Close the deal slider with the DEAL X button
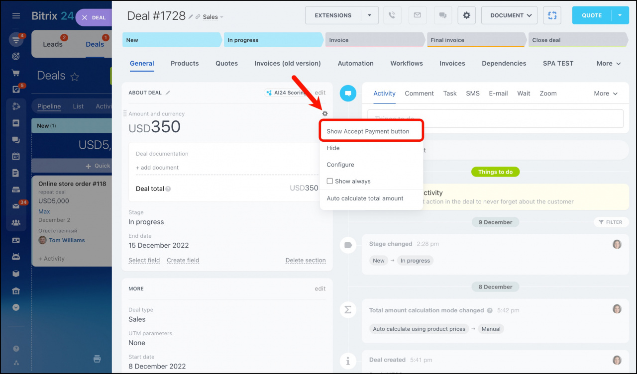 [94, 17]
